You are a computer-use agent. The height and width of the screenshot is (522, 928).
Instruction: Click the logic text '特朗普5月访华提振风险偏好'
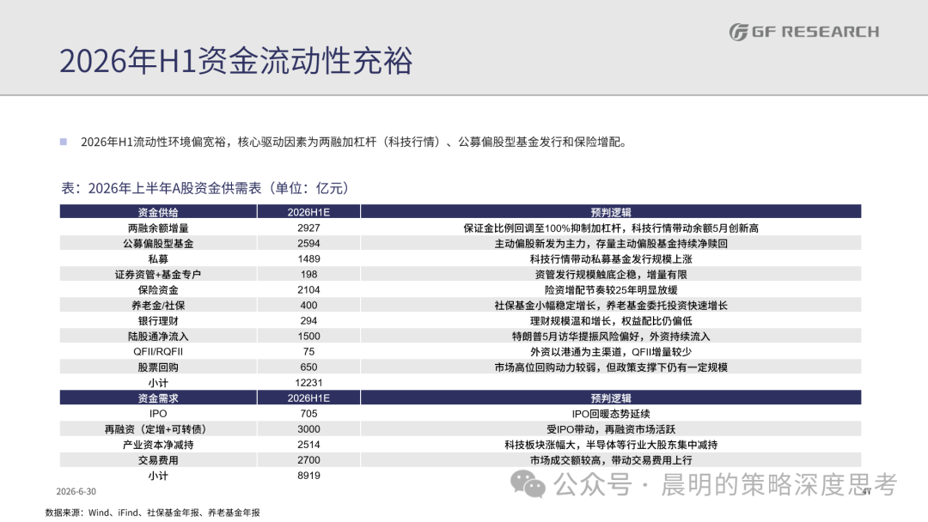[576, 337]
